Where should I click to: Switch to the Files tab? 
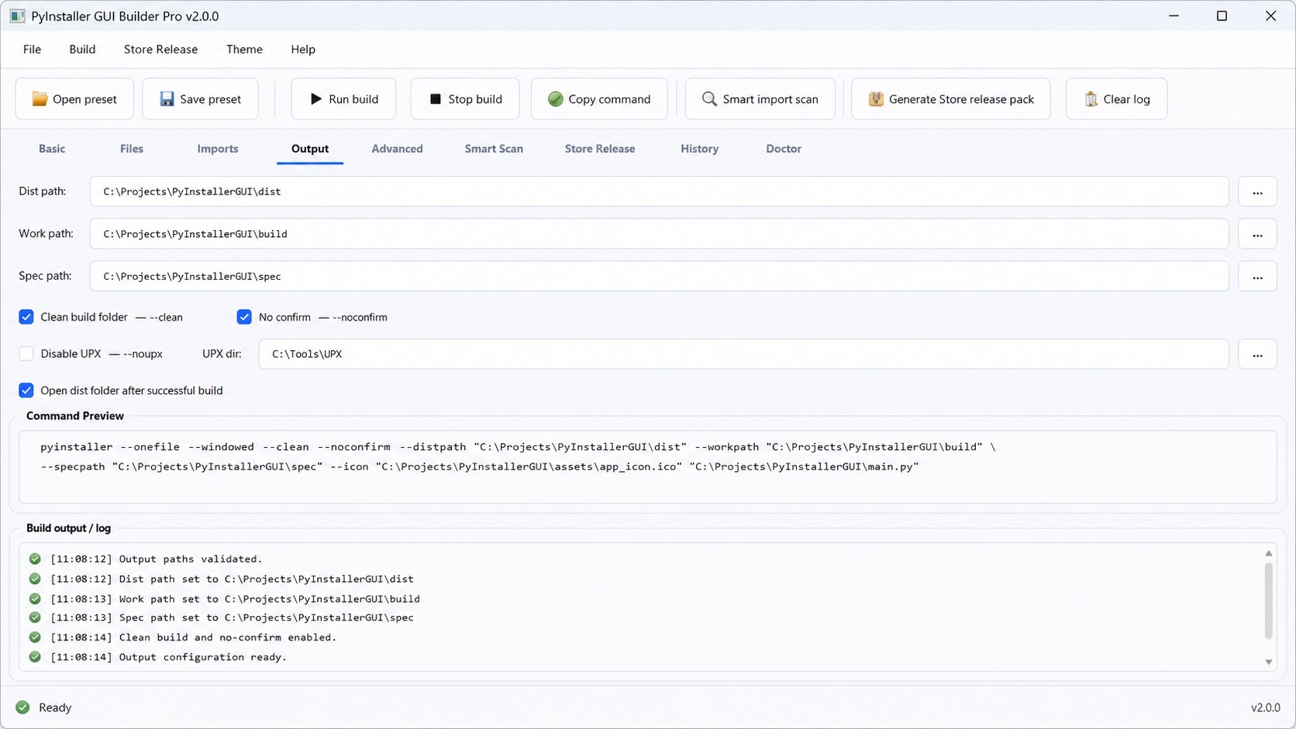(x=132, y=149)
